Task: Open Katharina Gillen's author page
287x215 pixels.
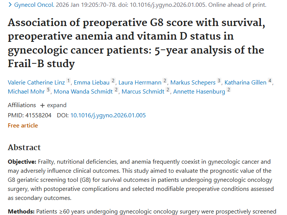Action: pyautogui.click(x=246, y=82)
